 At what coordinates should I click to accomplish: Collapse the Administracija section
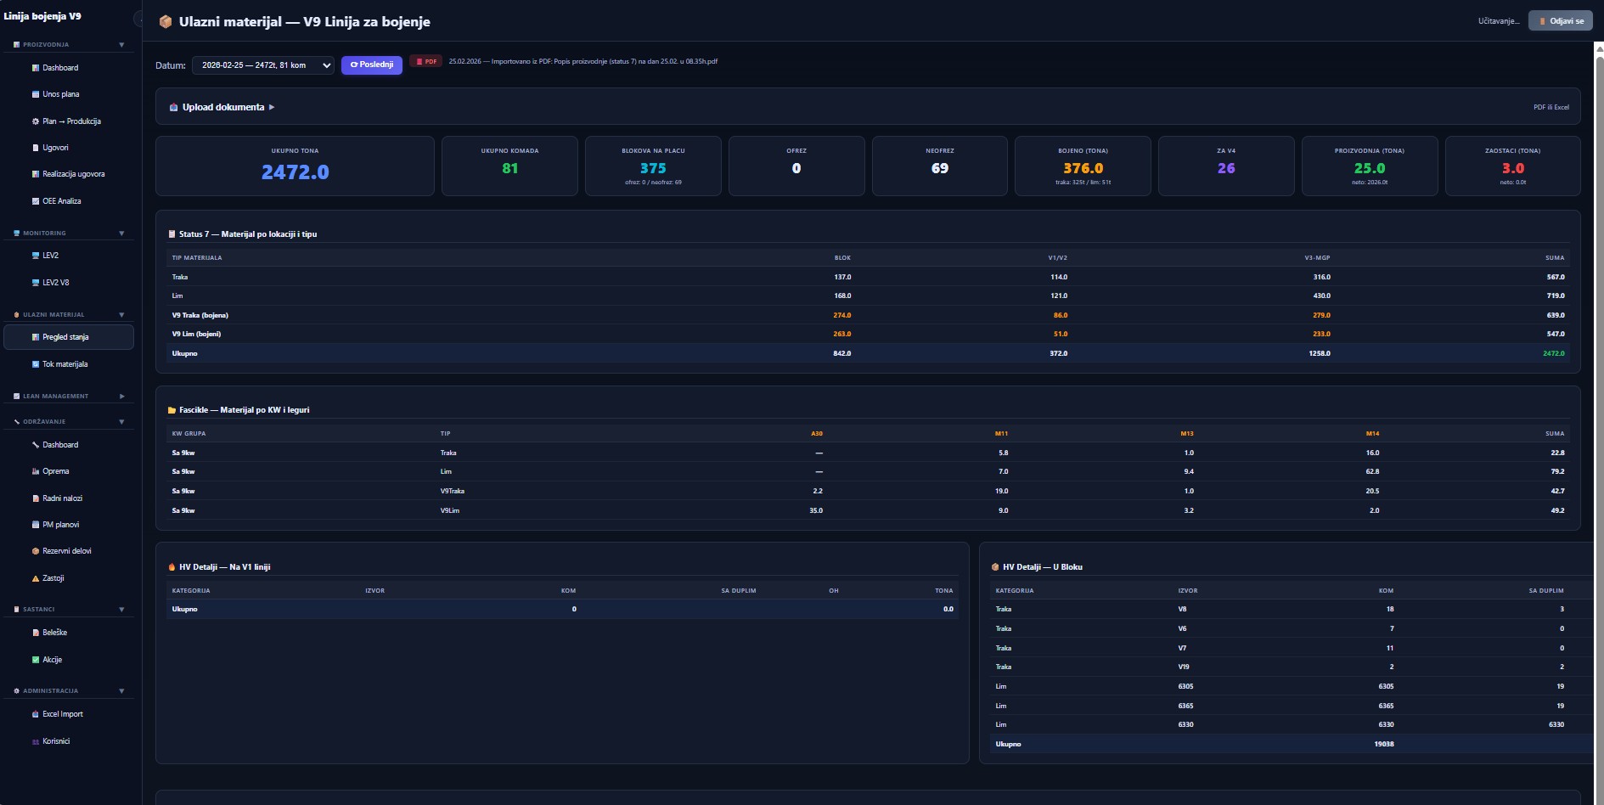121,690
